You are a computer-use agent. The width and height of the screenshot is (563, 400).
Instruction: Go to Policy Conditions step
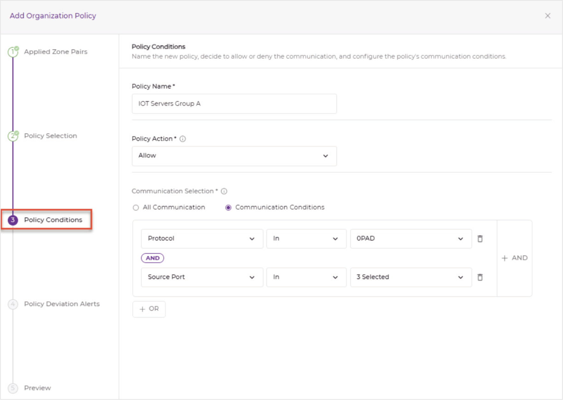(x=53, y=220)
